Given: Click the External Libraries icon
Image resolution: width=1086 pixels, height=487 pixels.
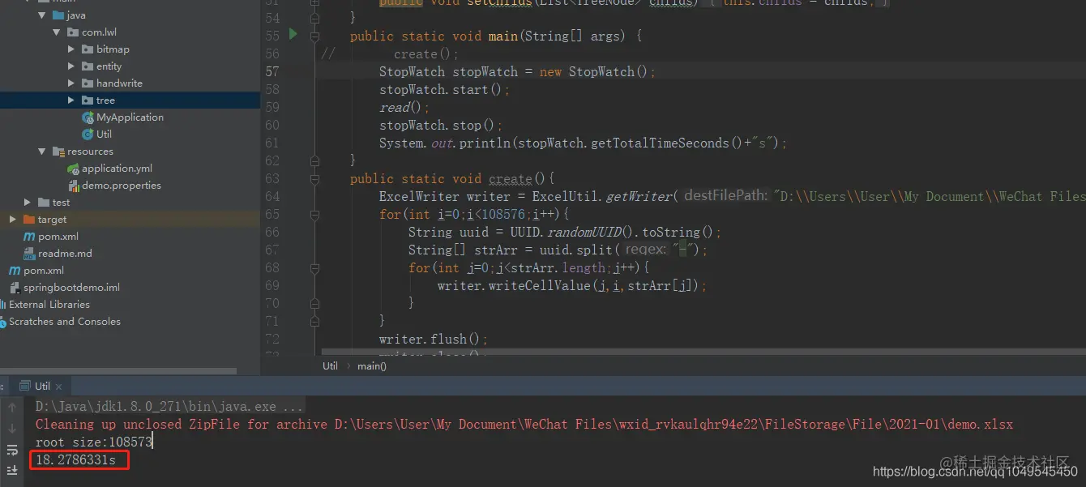Looking at the screenshot, I should 2,305.
